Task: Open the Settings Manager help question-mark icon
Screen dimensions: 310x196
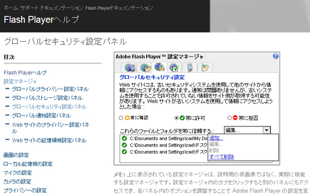Action: pos(275,56)
